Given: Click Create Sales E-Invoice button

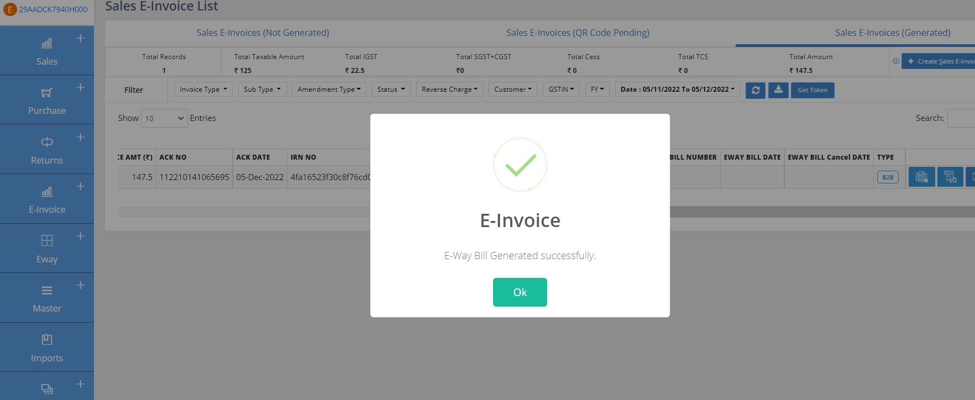Looking at the screenshot, I should [939, 61].
